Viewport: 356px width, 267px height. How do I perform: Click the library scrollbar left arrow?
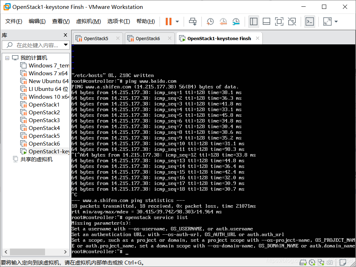6,252
